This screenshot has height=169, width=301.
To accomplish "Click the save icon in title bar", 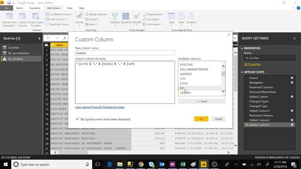I will pyautogui.click(x=9, y=3).
